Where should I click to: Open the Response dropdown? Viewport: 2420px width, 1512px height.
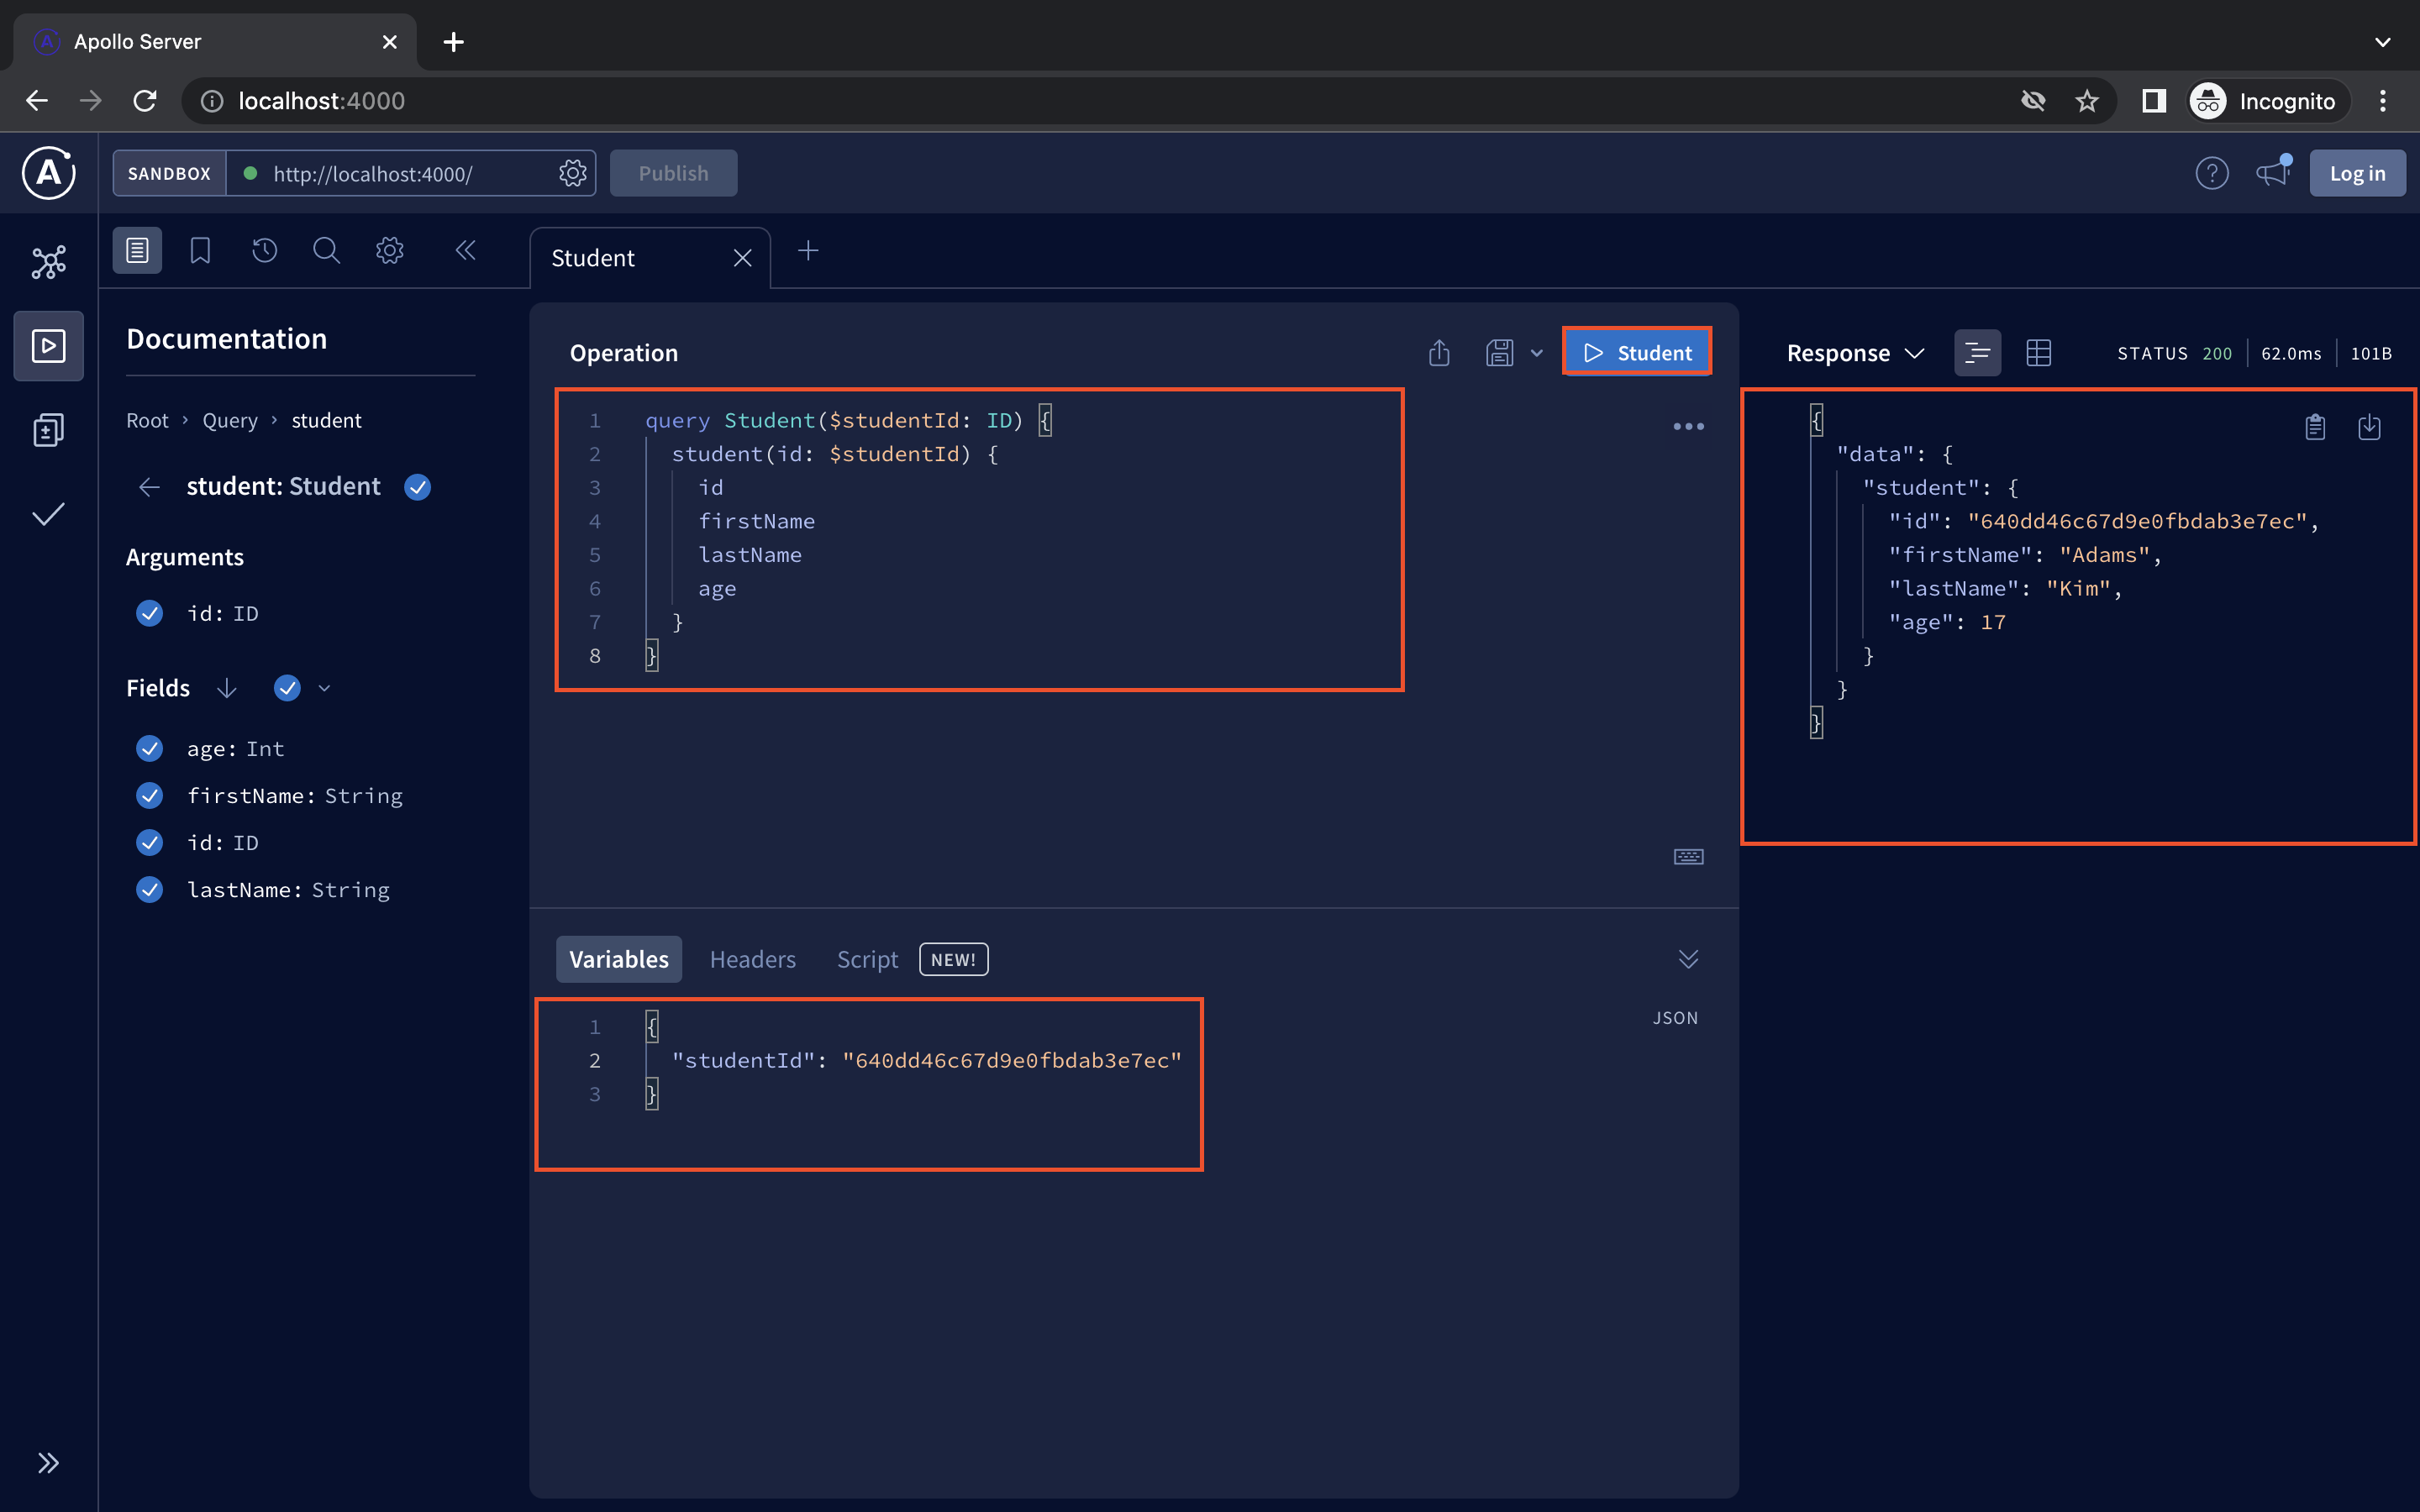tap(1855, 353)
